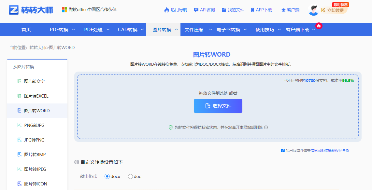The width and height of the screenshot is (372, 190).
Task: Click the 图片转EXCEL sidebar icon
Action: pyautogui.click(x=20, y=96)
